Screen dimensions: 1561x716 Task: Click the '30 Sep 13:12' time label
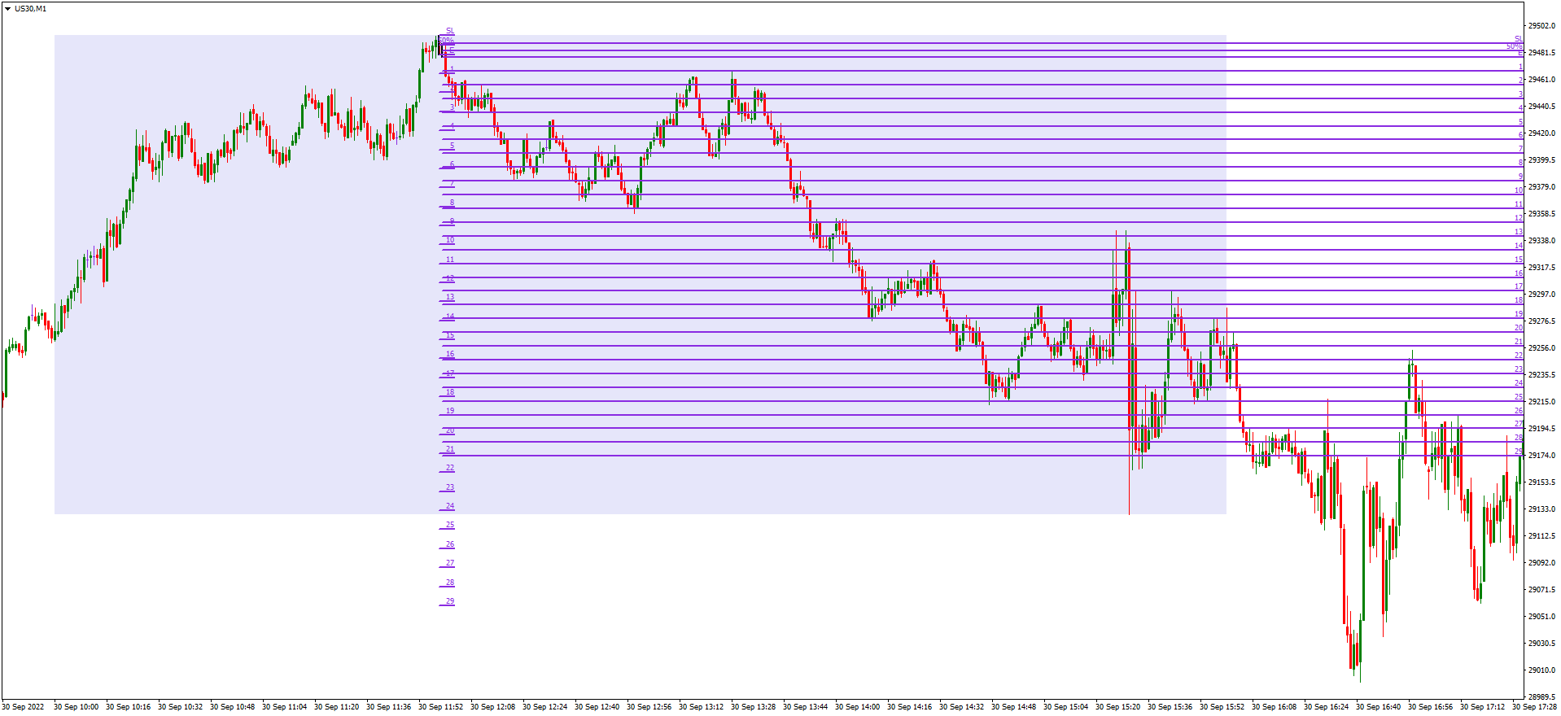pyautogui.click(x=701, y=707)
